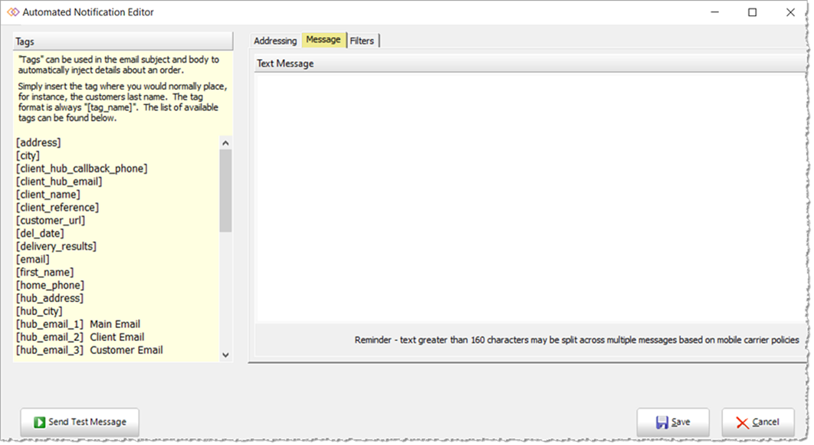This screenshot has width=814, height=445.
Task: Click the tags list scroll down arrow
Action: pyautogui.click(x=225, y=355)
